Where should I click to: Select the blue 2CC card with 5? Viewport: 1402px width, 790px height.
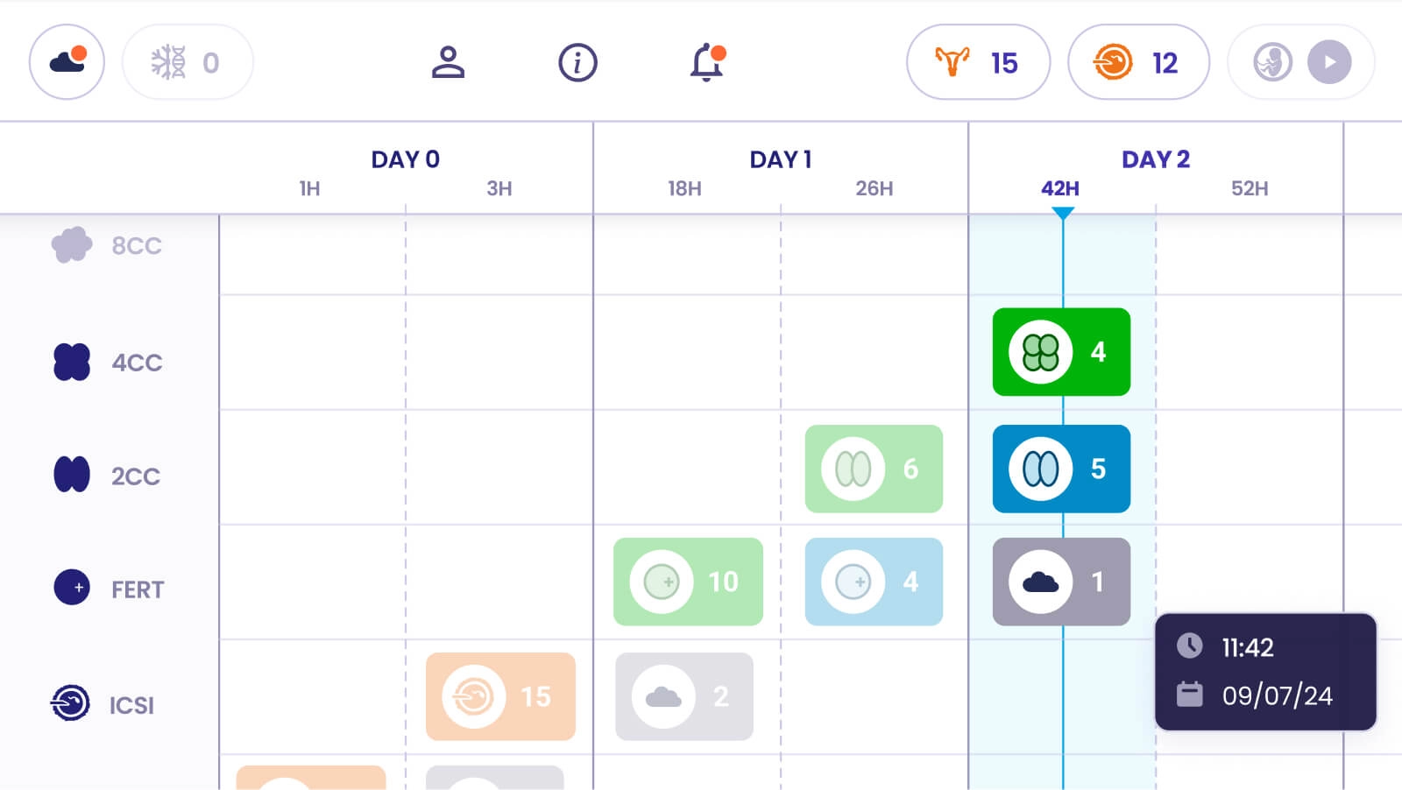1061,469
